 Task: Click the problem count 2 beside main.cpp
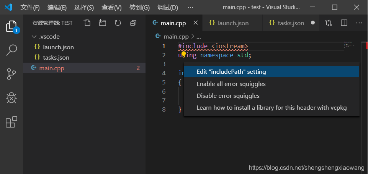tap(138, 68)
